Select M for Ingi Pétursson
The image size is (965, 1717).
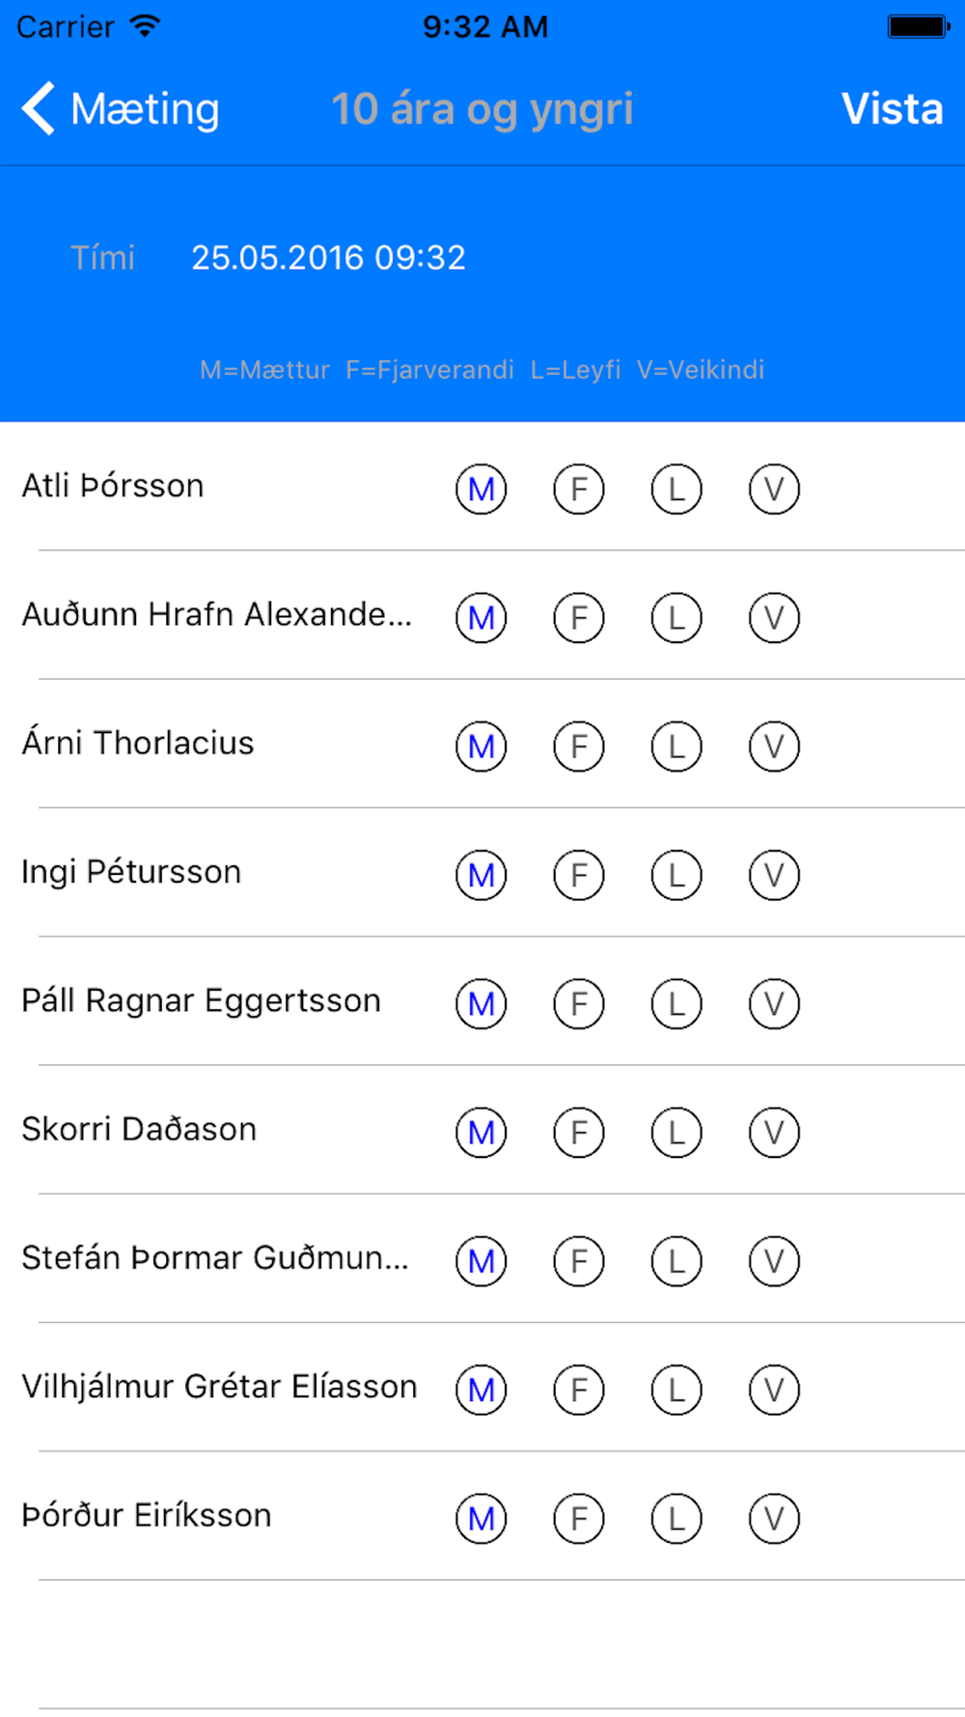(482, 875)
